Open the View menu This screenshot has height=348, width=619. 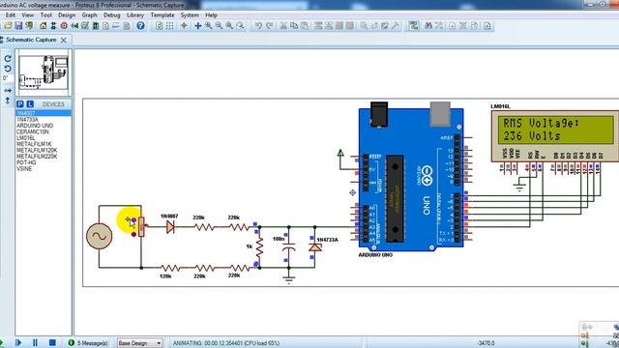point(28,15)
